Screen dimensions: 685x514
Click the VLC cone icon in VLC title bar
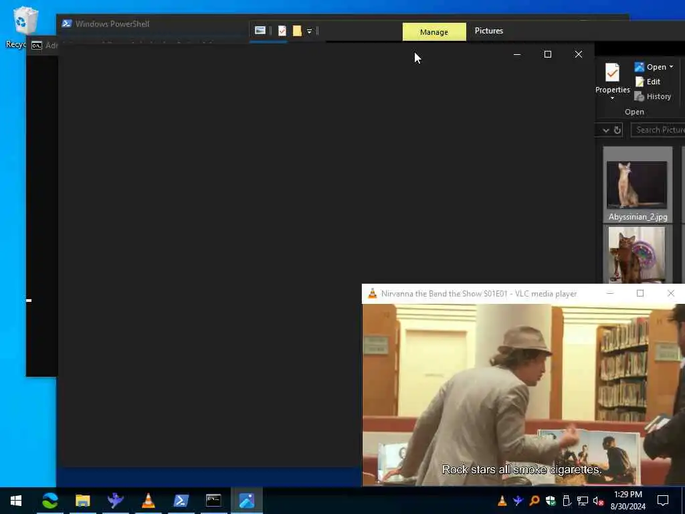372,293
